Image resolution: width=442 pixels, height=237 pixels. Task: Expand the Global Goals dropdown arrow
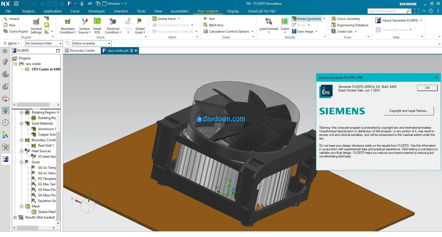coord(144,33)
